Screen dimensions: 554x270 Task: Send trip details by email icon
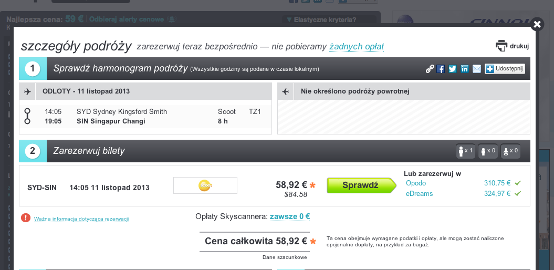point(477,69)
